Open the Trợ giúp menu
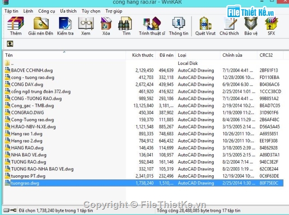 (x=114, y=11)
